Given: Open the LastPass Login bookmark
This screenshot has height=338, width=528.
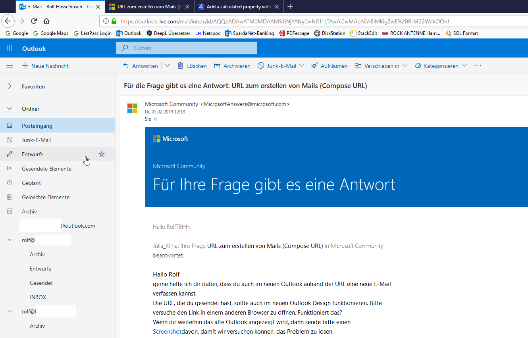Looking at the screenshot, I should (x=92, y=33).
